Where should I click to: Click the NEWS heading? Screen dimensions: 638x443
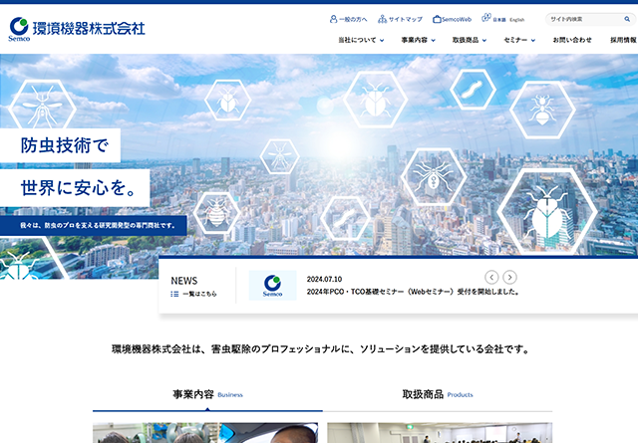pyautogui.click(x=183, y=281)
